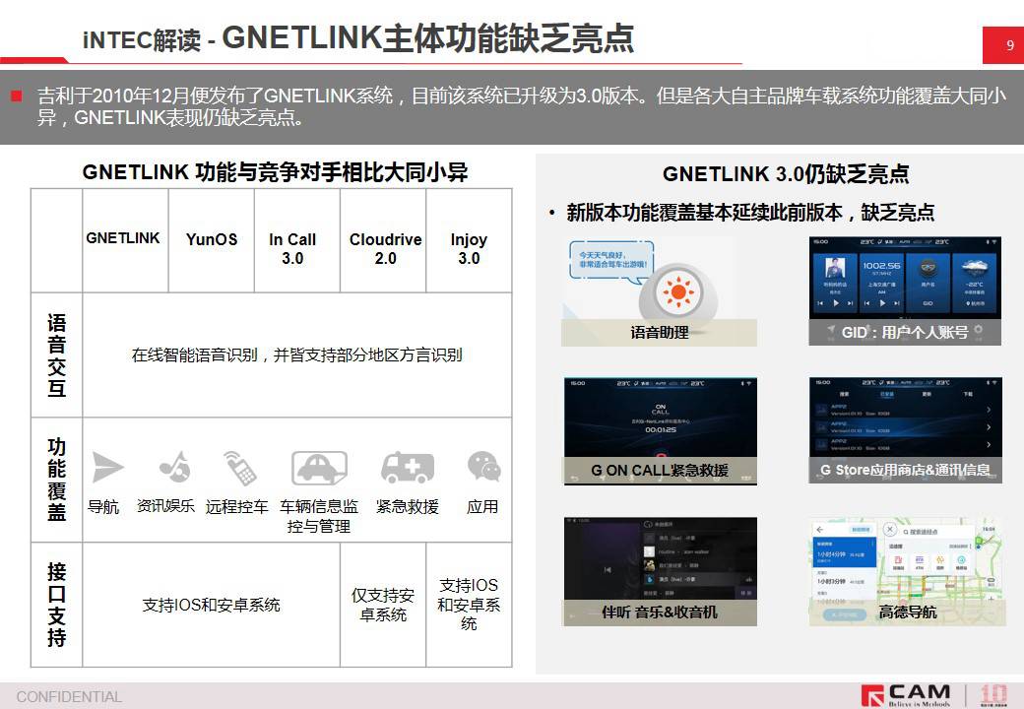
Task: Select the 接口支持 row header
Action: [57, 605]
